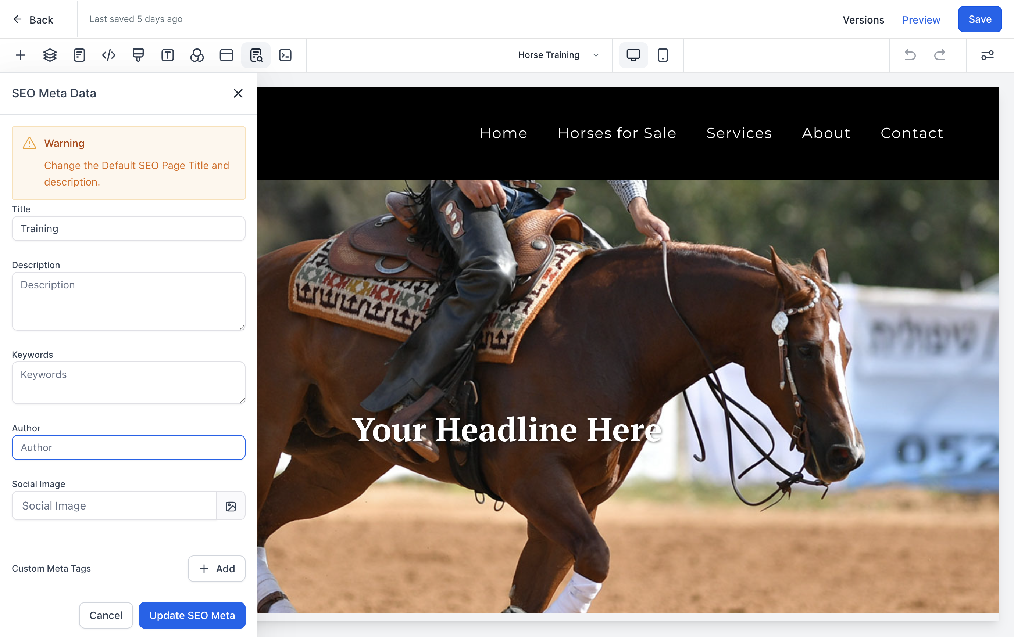Select the Horses for Sale nav item

click(x=617, y=133)
